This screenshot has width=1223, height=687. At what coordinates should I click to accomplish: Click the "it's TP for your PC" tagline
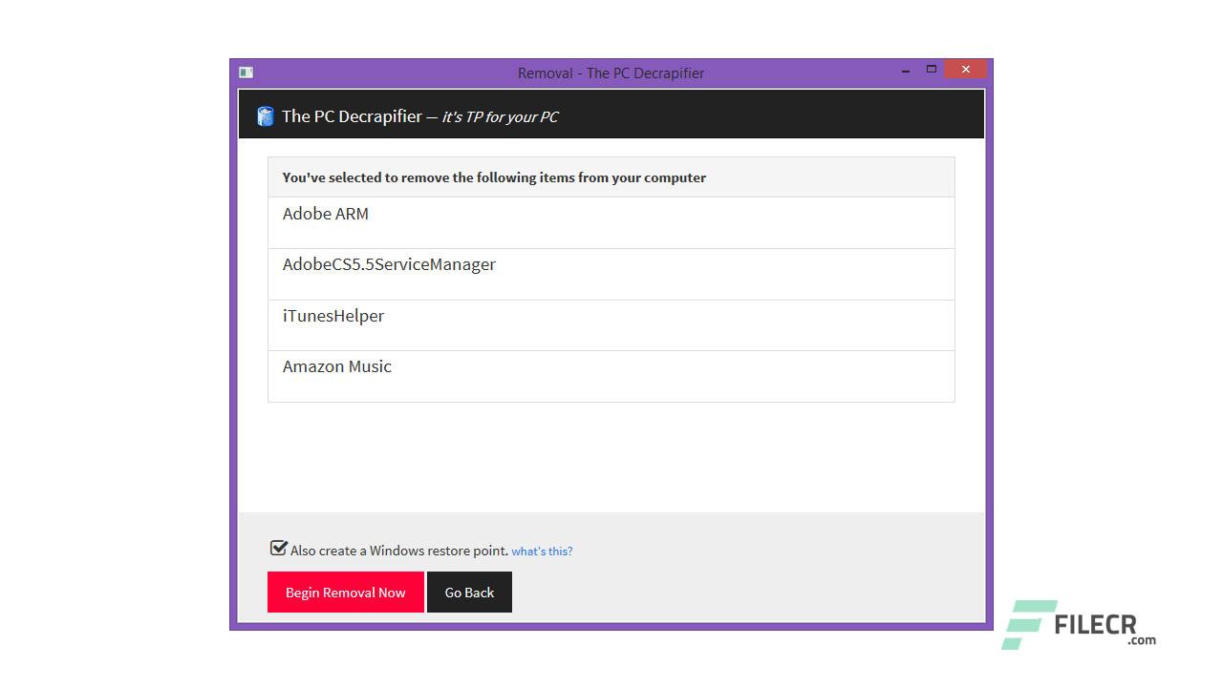[500, 117]
